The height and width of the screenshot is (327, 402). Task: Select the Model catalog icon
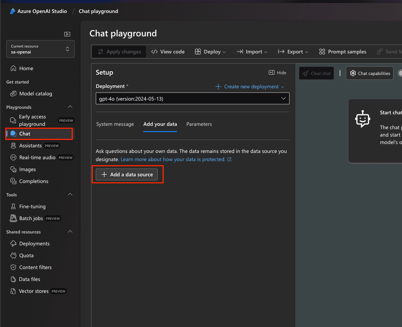click(13, 94)
